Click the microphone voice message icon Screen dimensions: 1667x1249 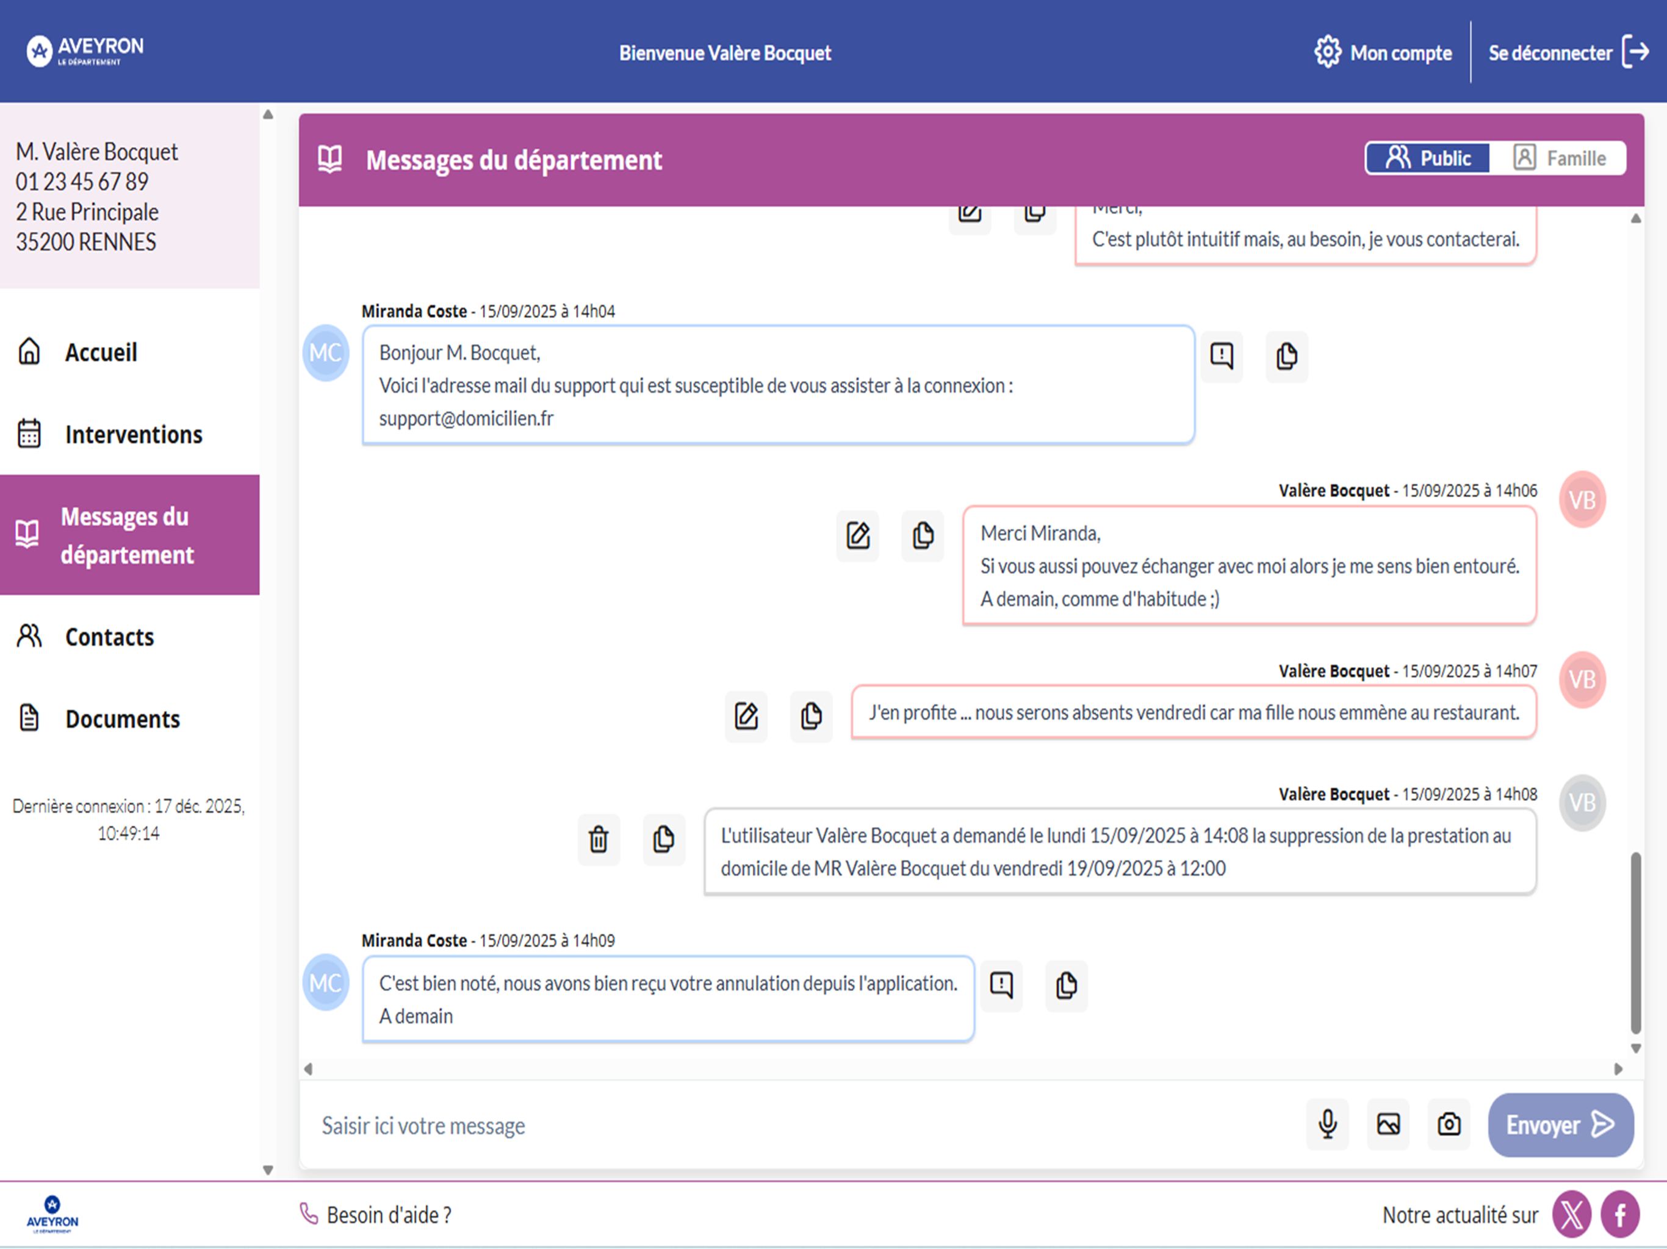1327,1124
